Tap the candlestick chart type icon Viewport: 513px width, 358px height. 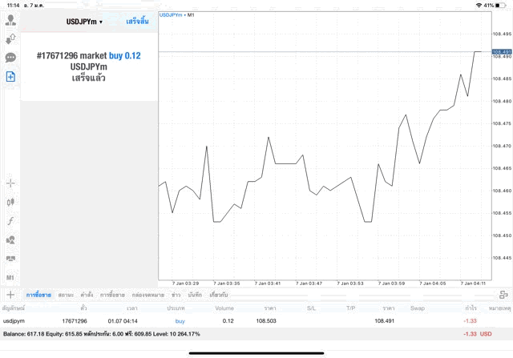tap(11, 202)
